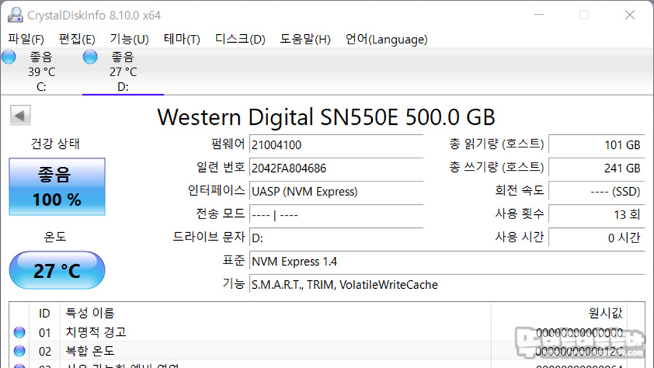Open the 테마(T) menu

pos(182,39)
